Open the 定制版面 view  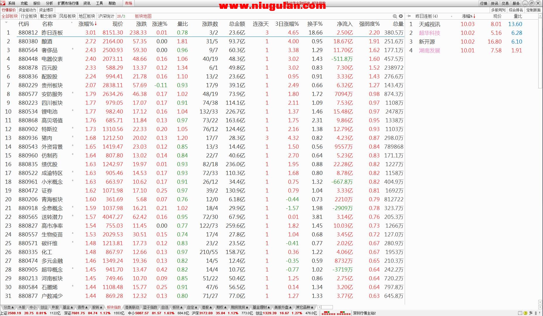click(x=533, y=10)
